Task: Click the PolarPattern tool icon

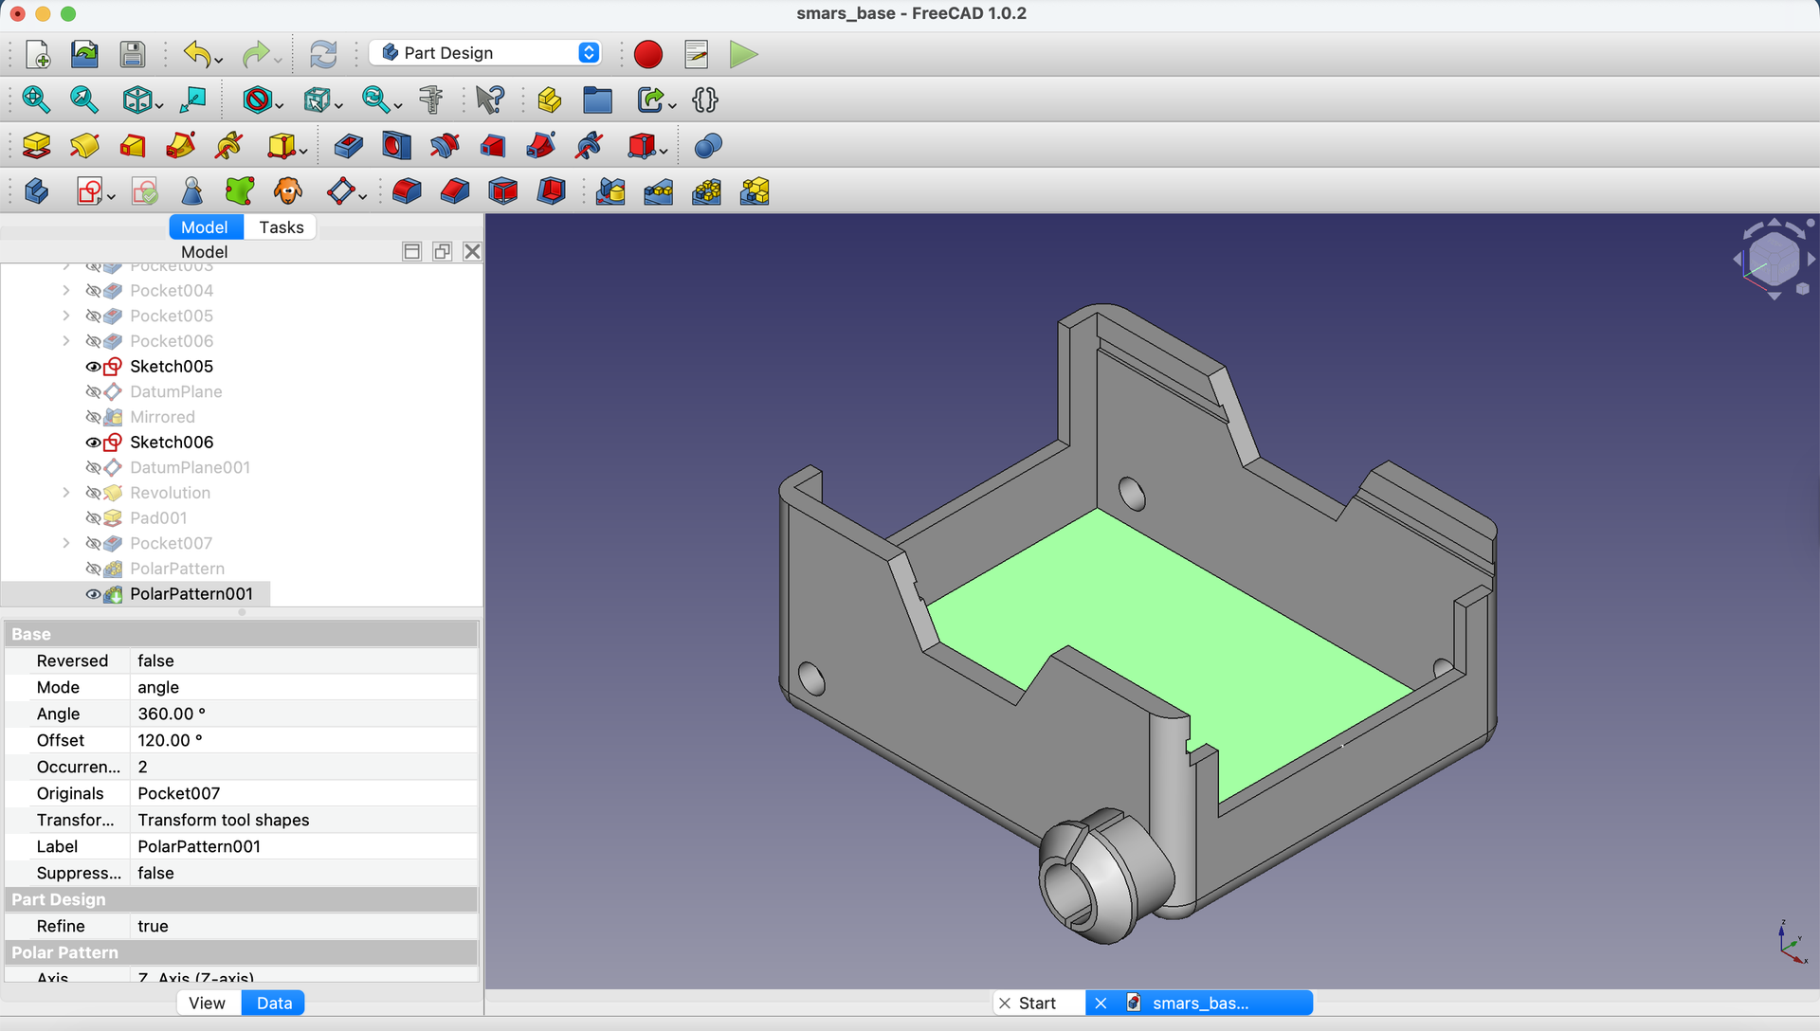Action: coord(707,191)
